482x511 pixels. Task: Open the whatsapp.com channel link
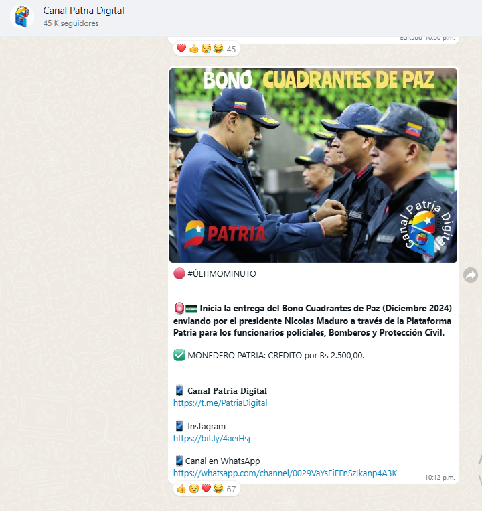click(285, 473)
